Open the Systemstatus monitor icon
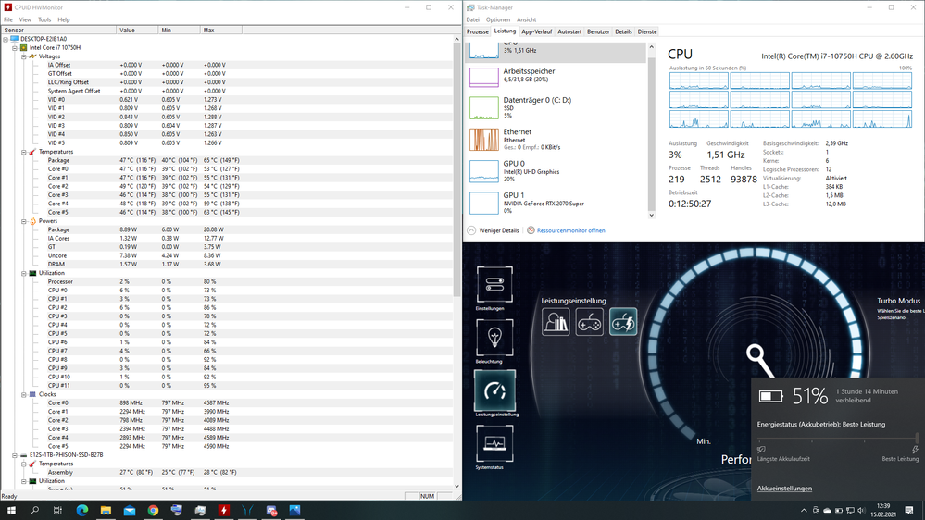 point(494,443)
